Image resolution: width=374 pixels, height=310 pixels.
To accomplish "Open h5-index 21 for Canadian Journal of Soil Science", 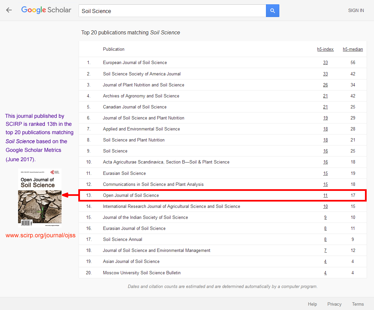I will point(325,107).
